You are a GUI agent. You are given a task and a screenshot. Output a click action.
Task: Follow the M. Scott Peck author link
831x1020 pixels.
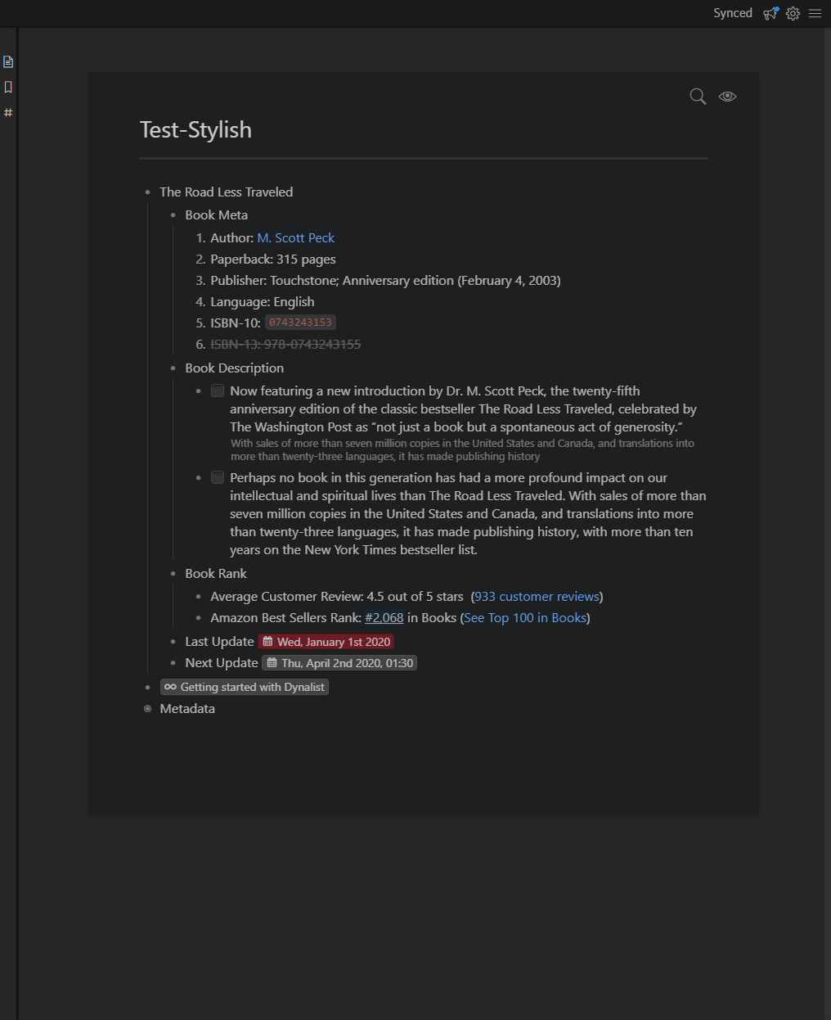[295, 238]
